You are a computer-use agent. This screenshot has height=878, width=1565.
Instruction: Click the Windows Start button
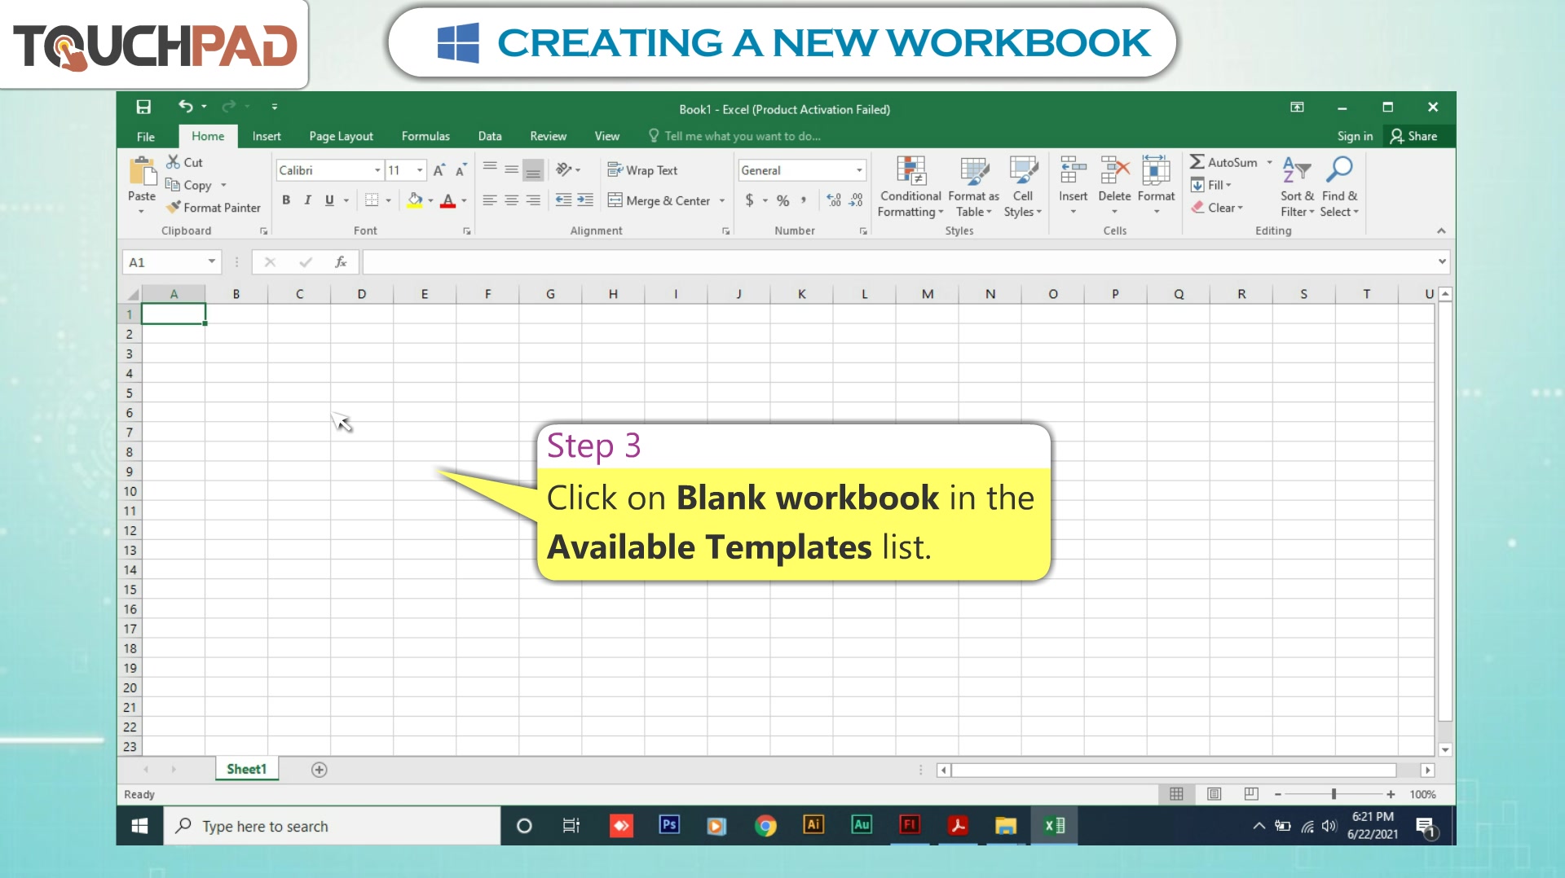click(139, 826)
